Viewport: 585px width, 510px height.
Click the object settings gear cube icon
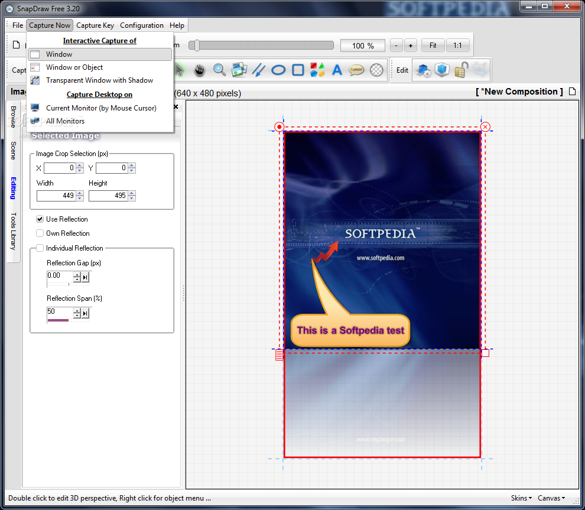pos(424,70)
